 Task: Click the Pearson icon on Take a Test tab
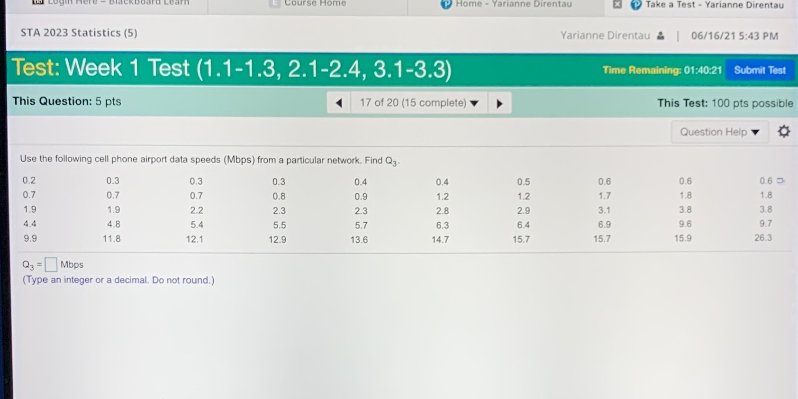636,5
